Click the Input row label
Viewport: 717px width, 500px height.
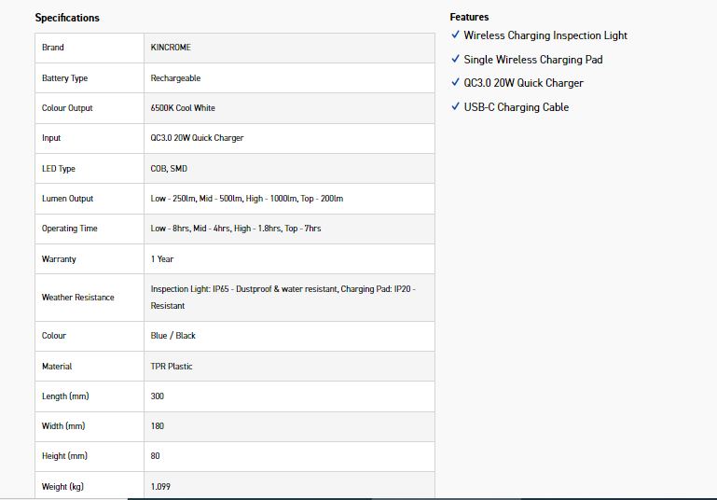tap(51, 138)
